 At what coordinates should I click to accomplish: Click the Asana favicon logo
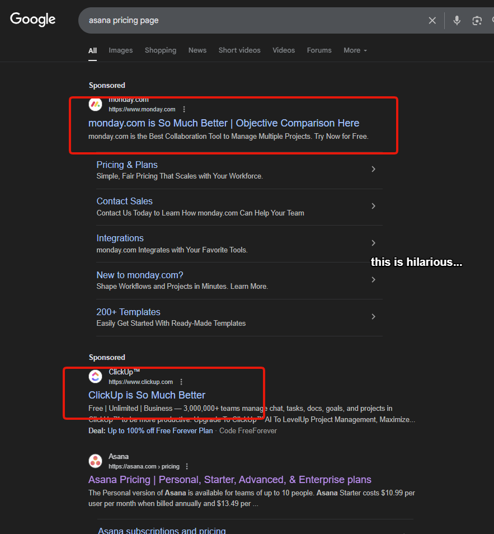point(95,461)
